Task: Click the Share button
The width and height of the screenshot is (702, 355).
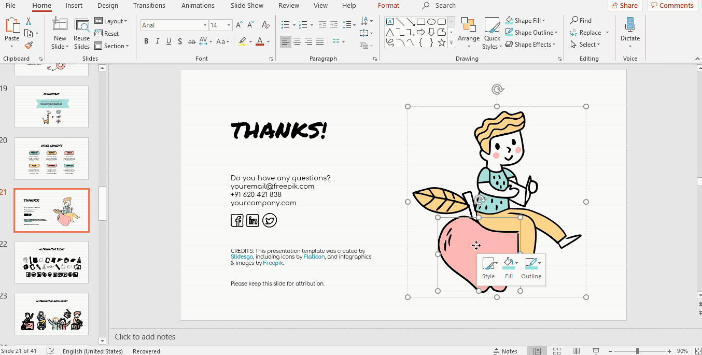Action: 625,6
